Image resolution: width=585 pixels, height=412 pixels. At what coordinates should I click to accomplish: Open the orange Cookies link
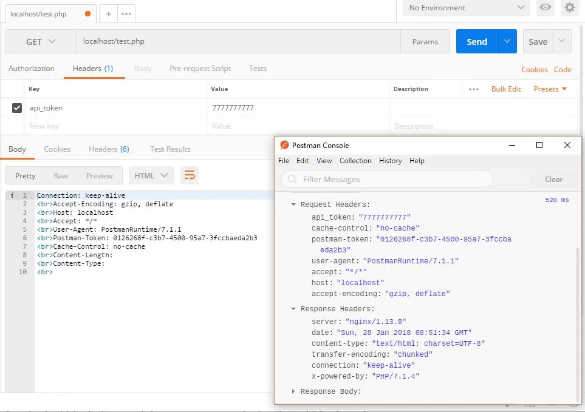[534, 70]
